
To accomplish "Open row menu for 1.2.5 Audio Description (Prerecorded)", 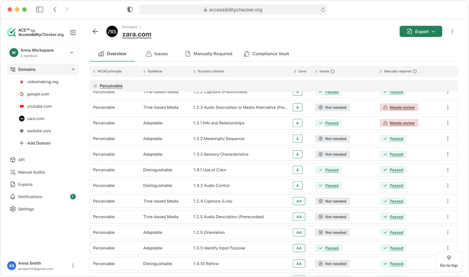I will click(448, 217).
